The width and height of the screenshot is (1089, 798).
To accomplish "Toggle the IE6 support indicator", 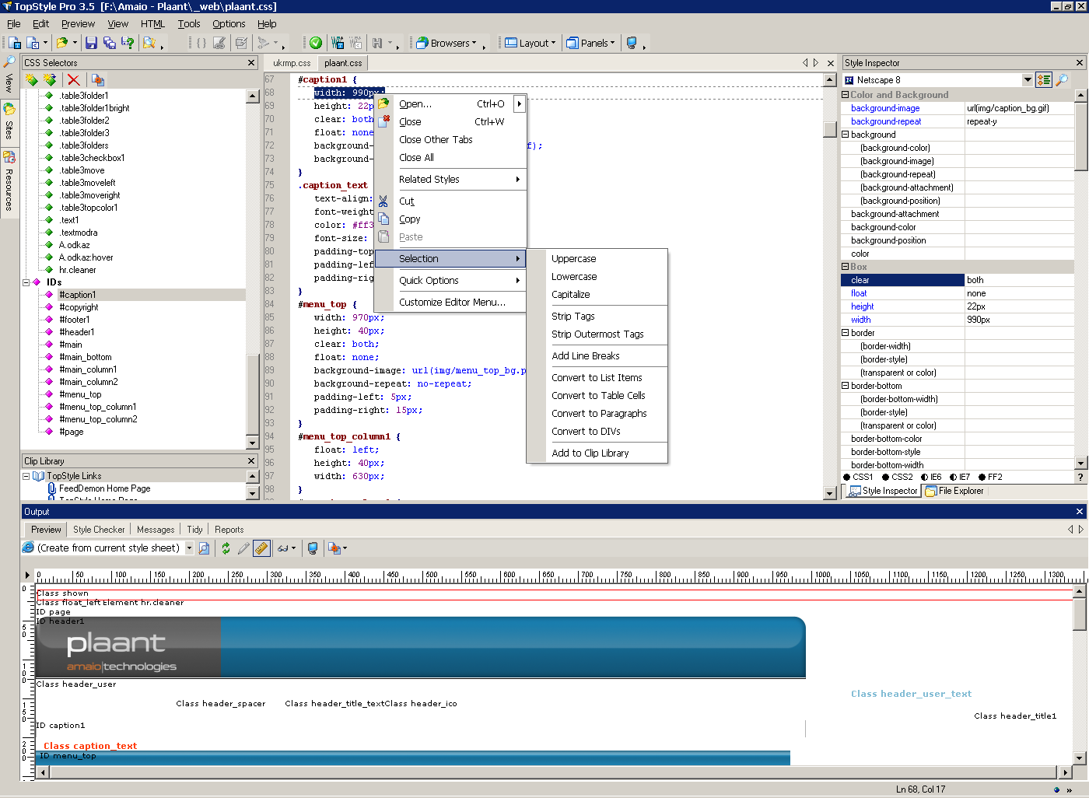I will pyautogui.click(x=925, y=478).
